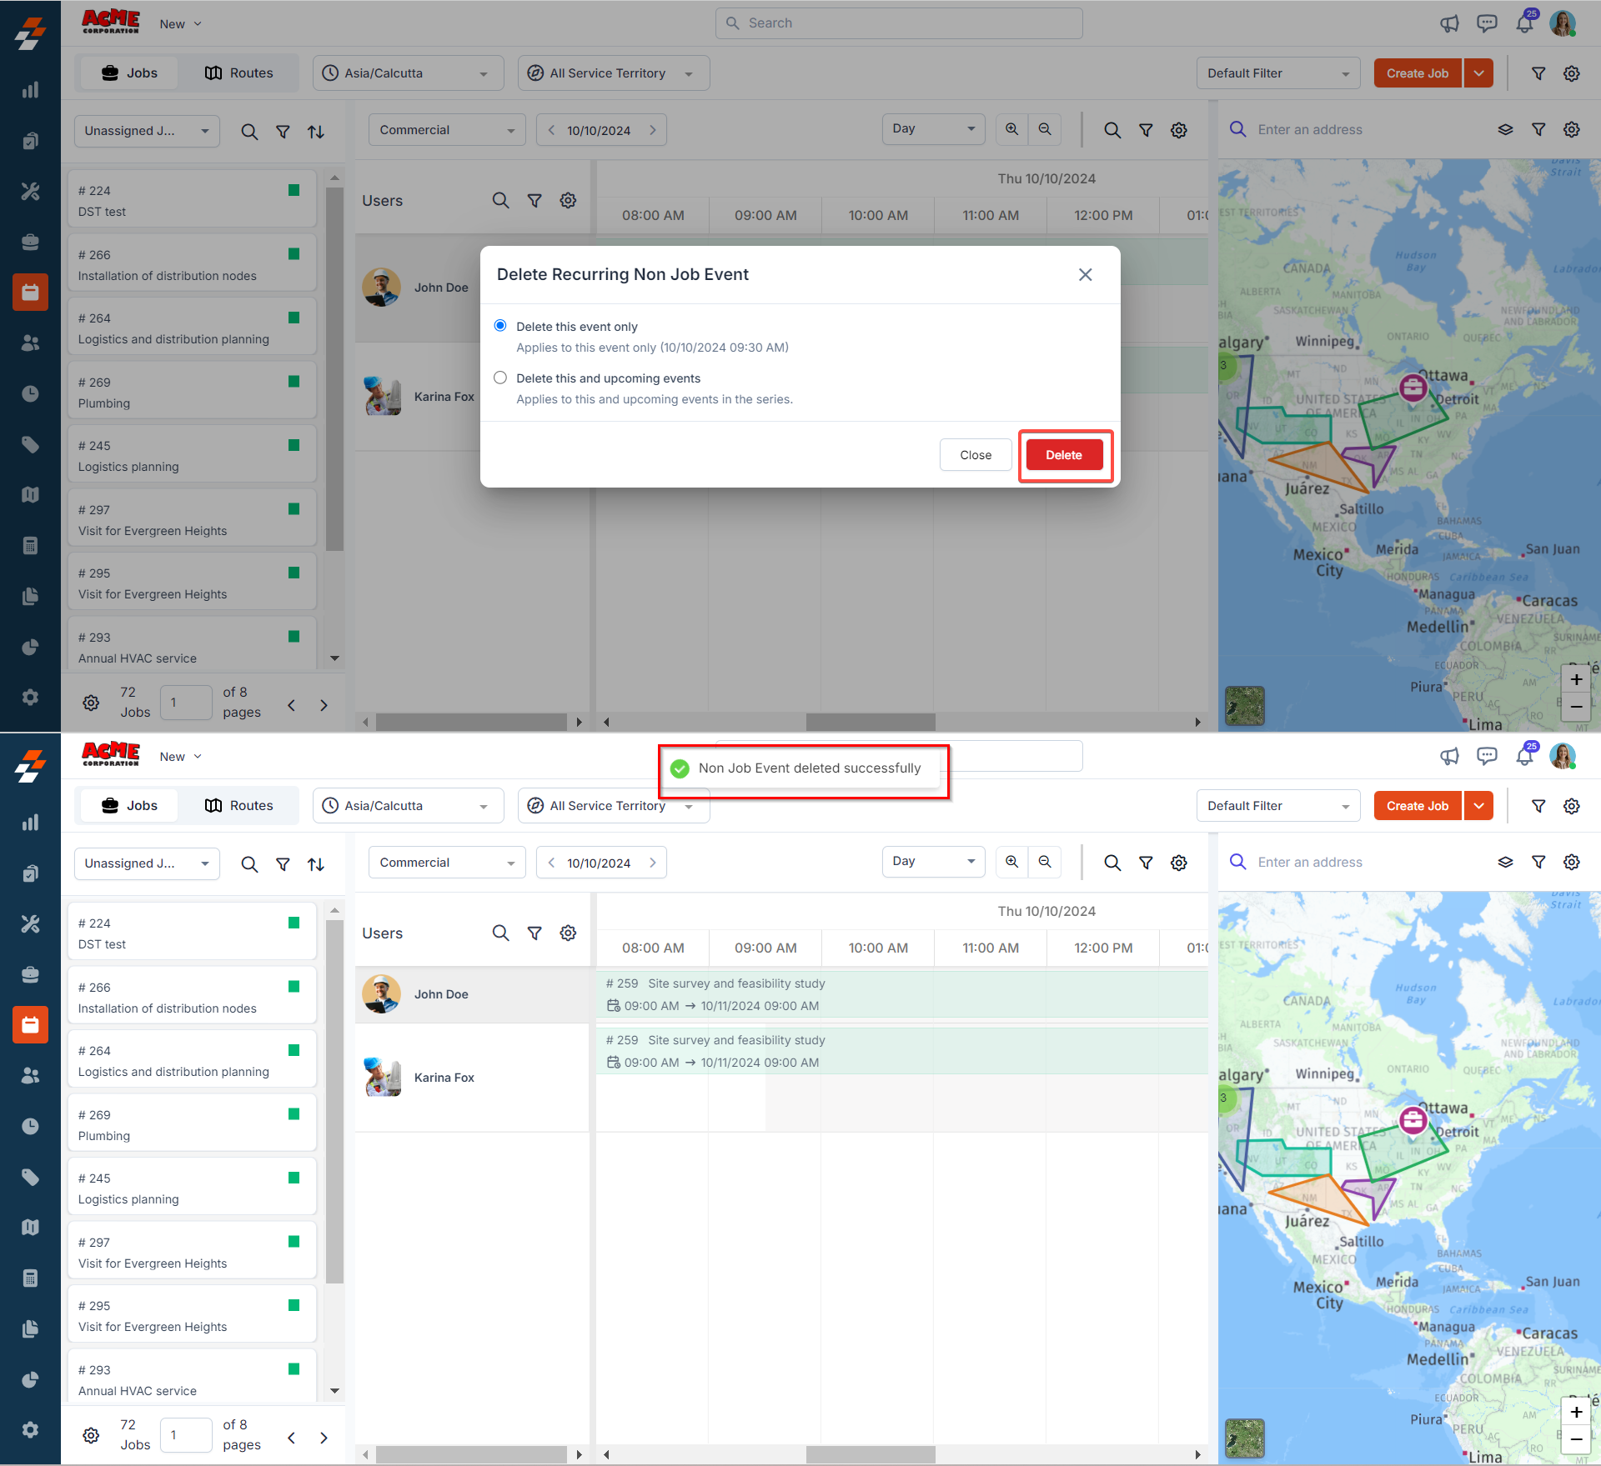
Task: Open job #259 in Karina Fox's timeline row
Action: [902, 1051]
